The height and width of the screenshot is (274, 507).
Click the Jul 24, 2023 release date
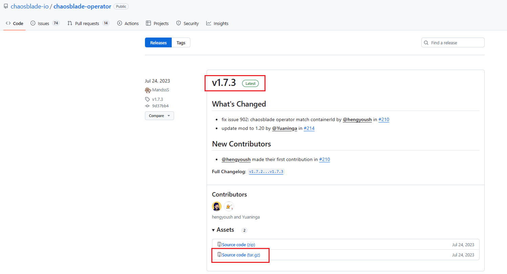point(157,81)
